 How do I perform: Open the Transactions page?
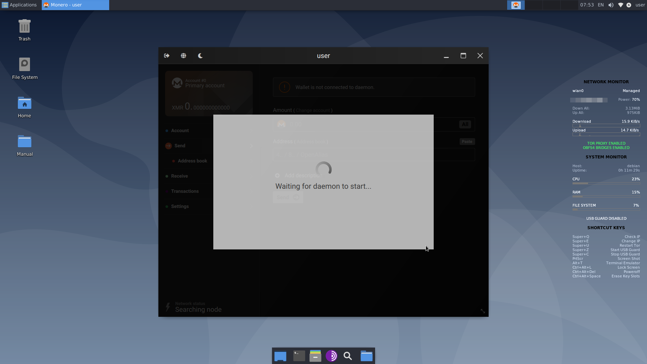tap(185, 191)
